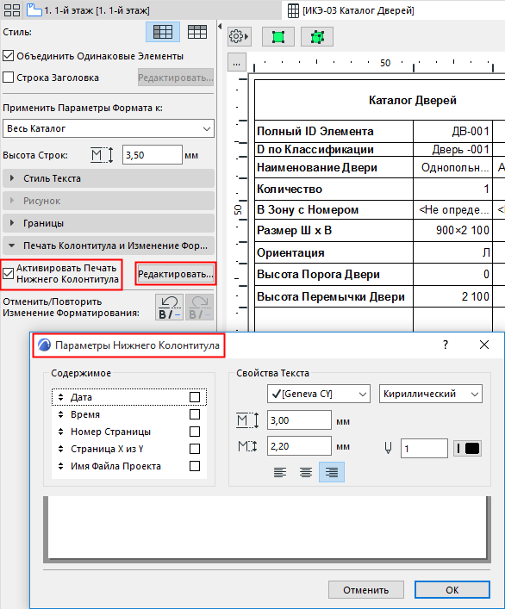This screenshot has height=609, width=505.
Task: Click the Высота Строк 3,50 field
Action: [153, 155]
